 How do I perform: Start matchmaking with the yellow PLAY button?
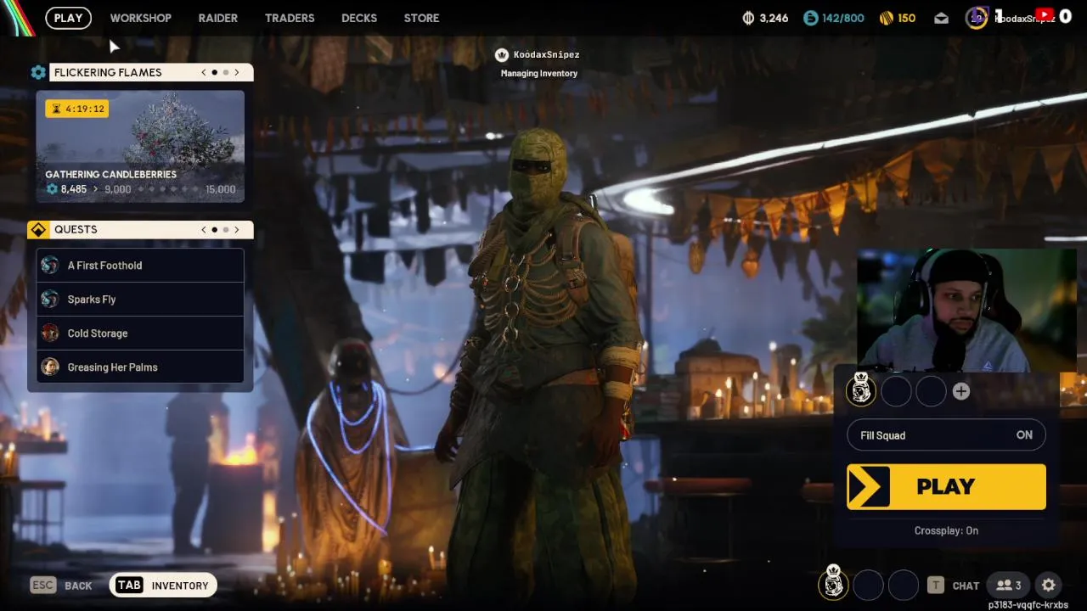click(x=946, y=486)
